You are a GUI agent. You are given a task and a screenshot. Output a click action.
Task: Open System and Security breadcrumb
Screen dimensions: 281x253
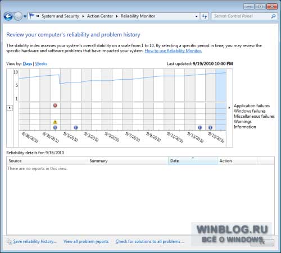(x=60, y=16)
